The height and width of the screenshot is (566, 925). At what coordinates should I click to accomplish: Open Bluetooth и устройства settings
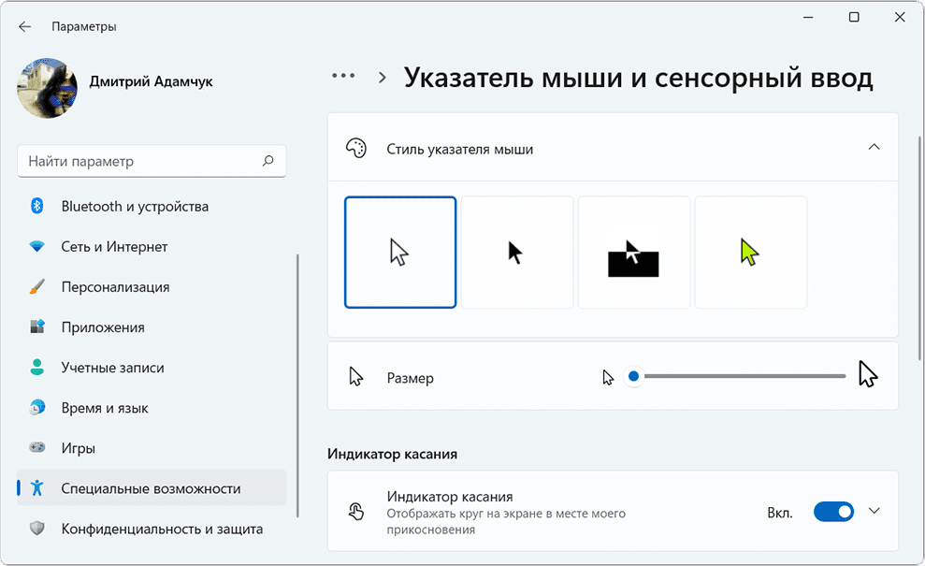(152, 206)
